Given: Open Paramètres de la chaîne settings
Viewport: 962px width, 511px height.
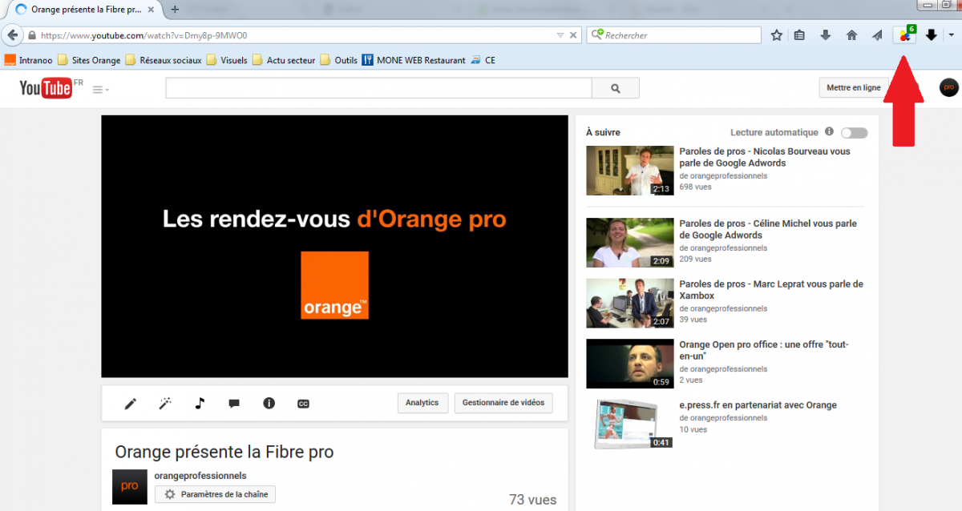Looking at the screenshot, I should [x=215, y=494].
